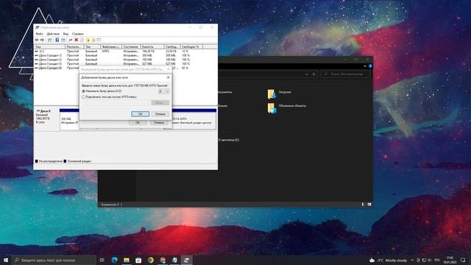Close the 'Добавление буквы диска или пути' dialog

(x=169, y=77)
